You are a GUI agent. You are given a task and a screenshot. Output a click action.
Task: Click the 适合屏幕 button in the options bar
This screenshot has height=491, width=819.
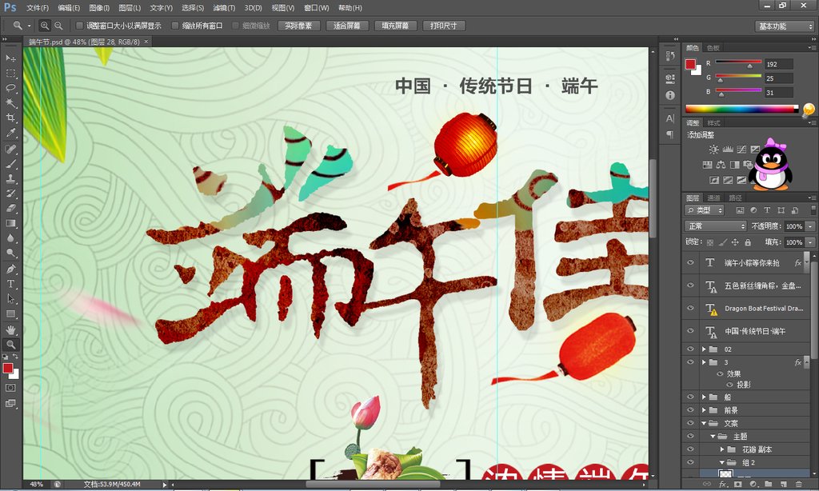point(347,25)
